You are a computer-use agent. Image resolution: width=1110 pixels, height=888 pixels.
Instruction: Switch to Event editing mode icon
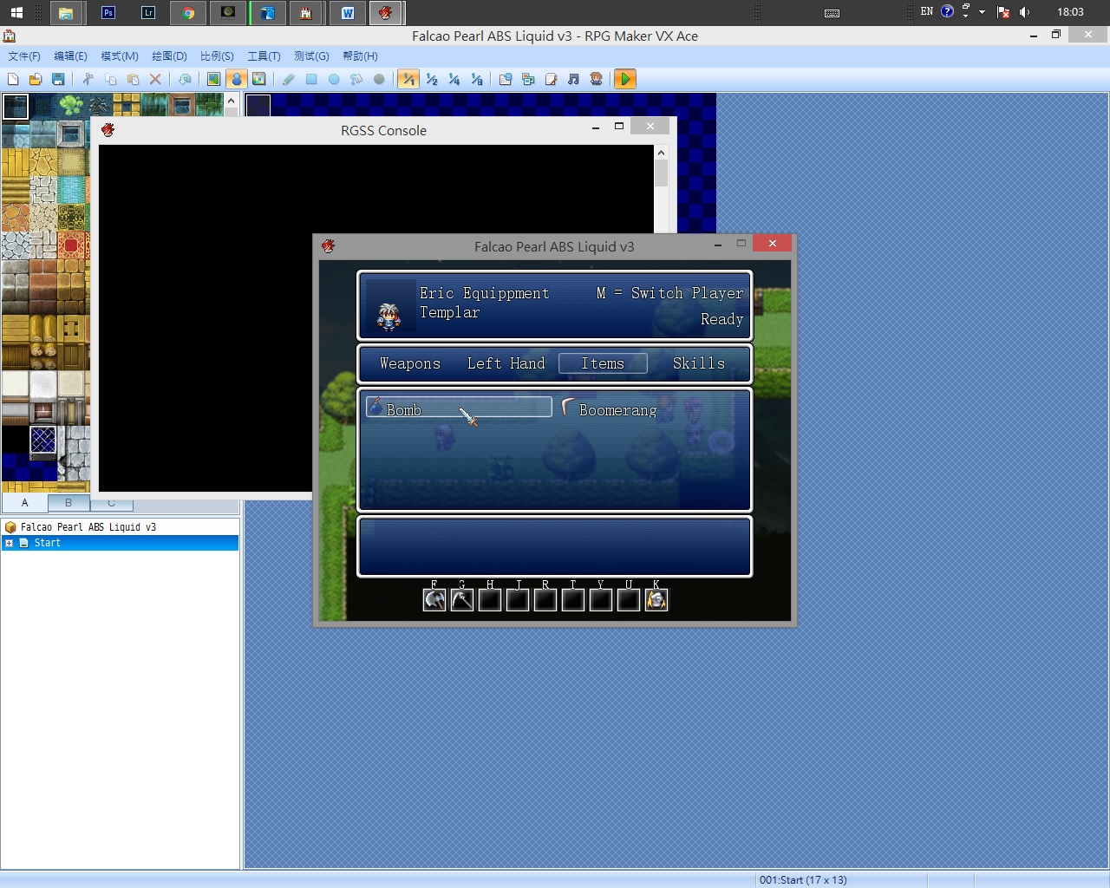pyautogui.click(x=236, y=79)
